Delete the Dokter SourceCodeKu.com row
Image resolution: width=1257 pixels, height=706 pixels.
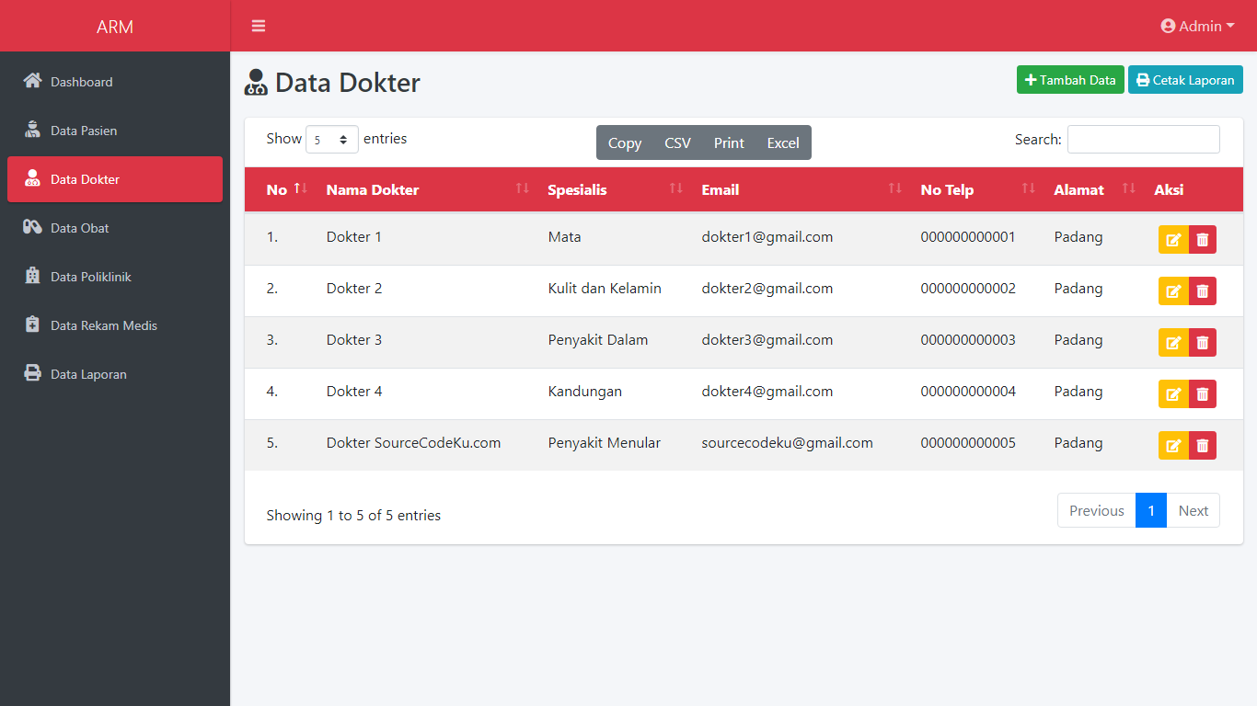(x=1203, y=446)
